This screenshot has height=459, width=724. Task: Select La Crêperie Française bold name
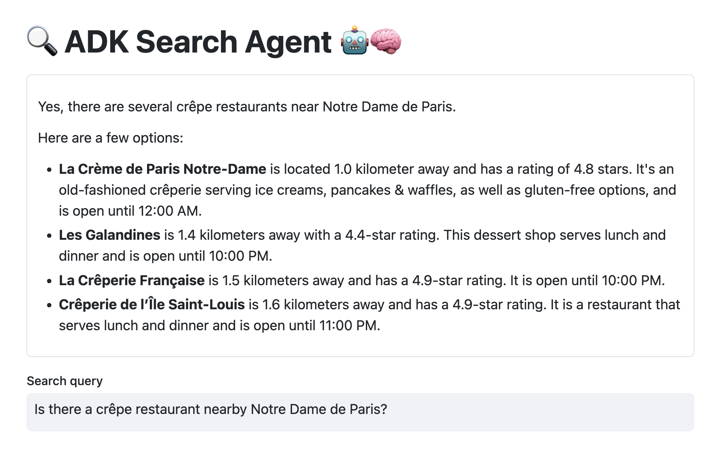(x=132, y=280)
